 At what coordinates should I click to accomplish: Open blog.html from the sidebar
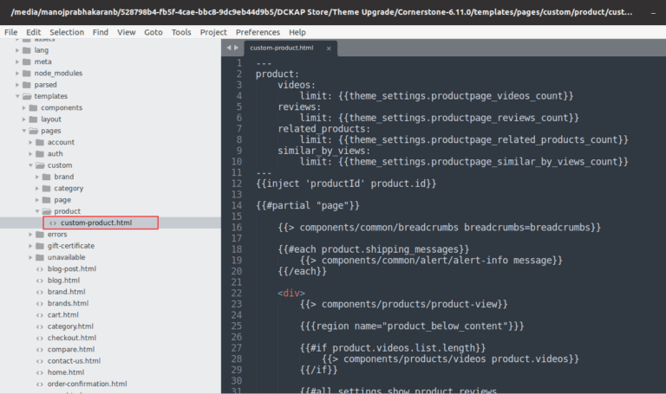pos(63,281)
